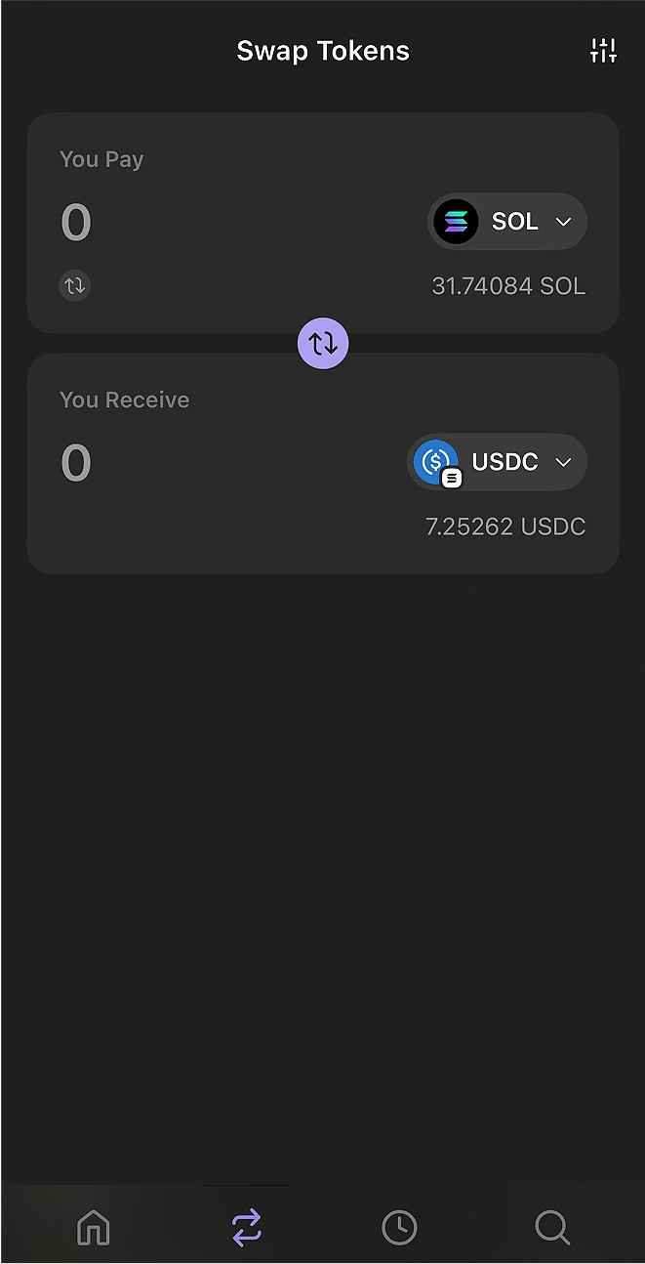Click the USDC coin logo
The image size is (645, 1264).
(435, 462)
